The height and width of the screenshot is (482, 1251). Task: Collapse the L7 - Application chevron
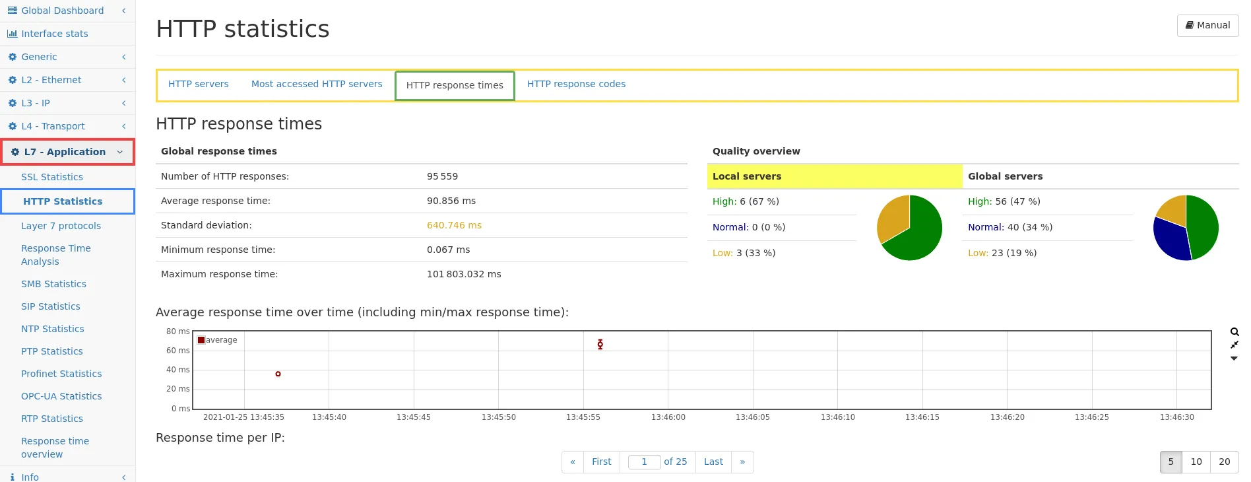120,152
